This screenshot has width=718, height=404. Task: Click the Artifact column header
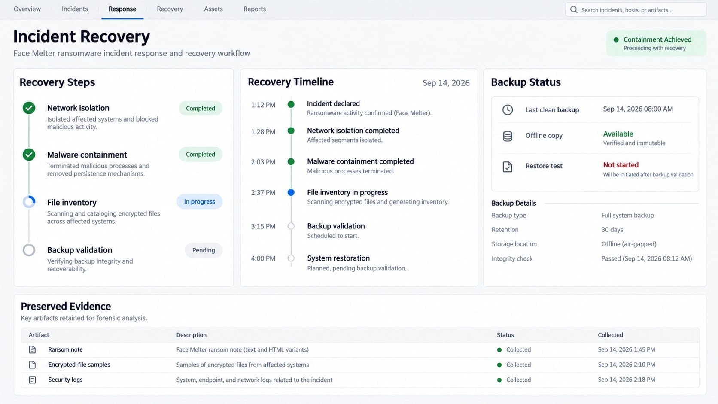pos(39,335)
